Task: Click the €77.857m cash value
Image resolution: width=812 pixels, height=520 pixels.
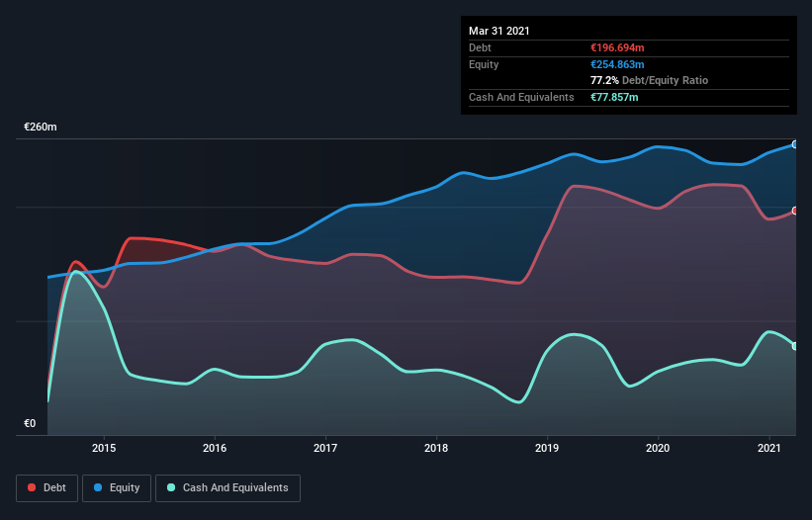Action: tap(614, 97)
